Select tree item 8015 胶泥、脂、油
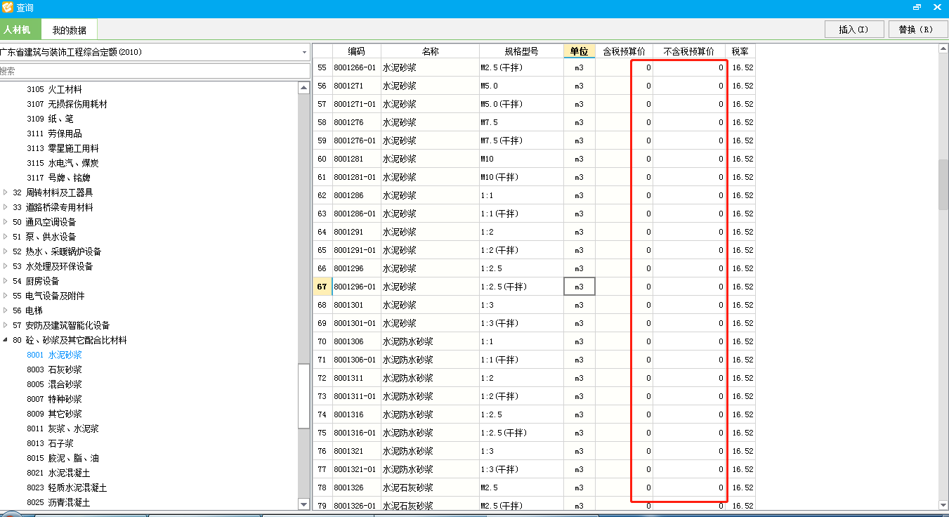Screen dimensions: 949x517 click(63, 458)
